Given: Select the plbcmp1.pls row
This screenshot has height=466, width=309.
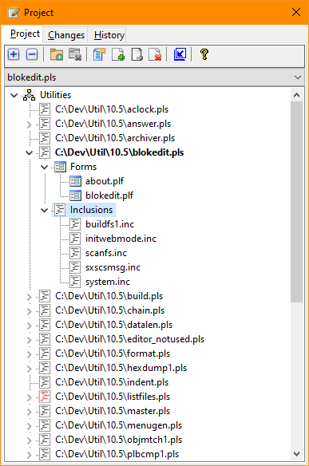Looking at the screenshot, I should (117, 454).
